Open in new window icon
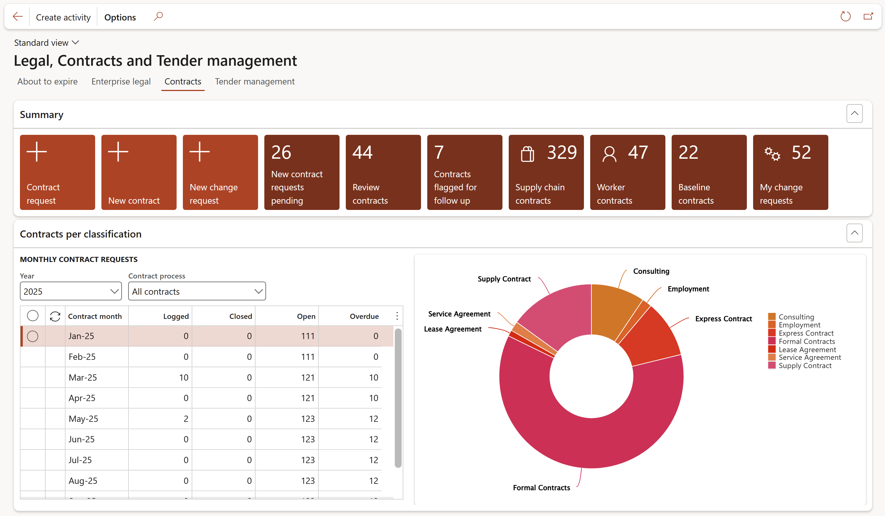Image resolution: width=885 pixels, height=516 pixels. click(x=868, y=16)
